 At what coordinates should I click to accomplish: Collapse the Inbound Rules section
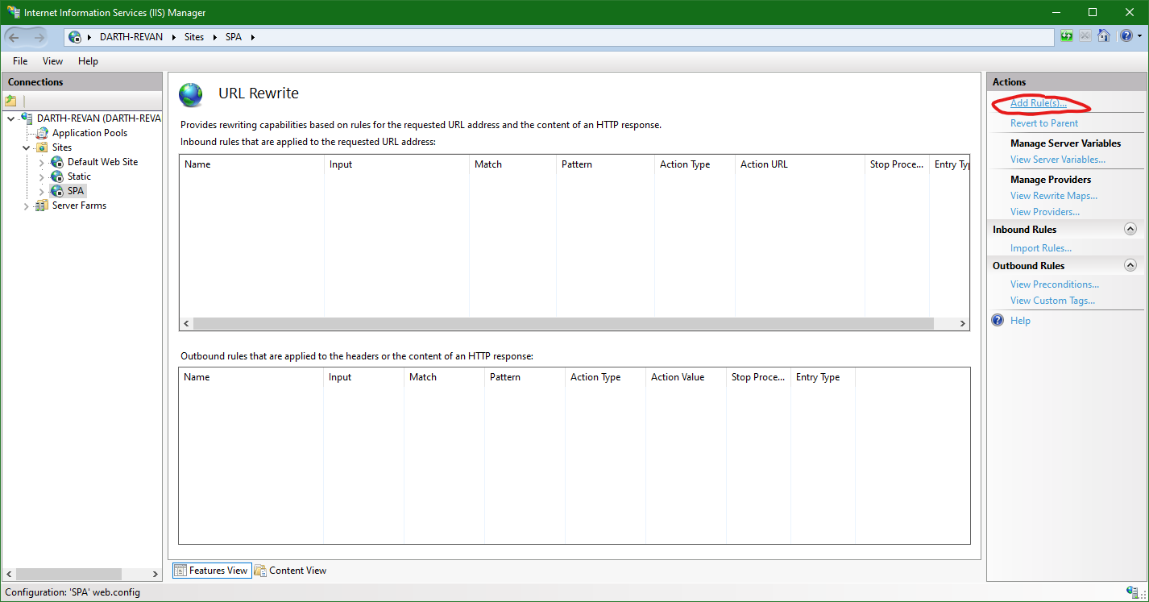(x=1130, y=229)
